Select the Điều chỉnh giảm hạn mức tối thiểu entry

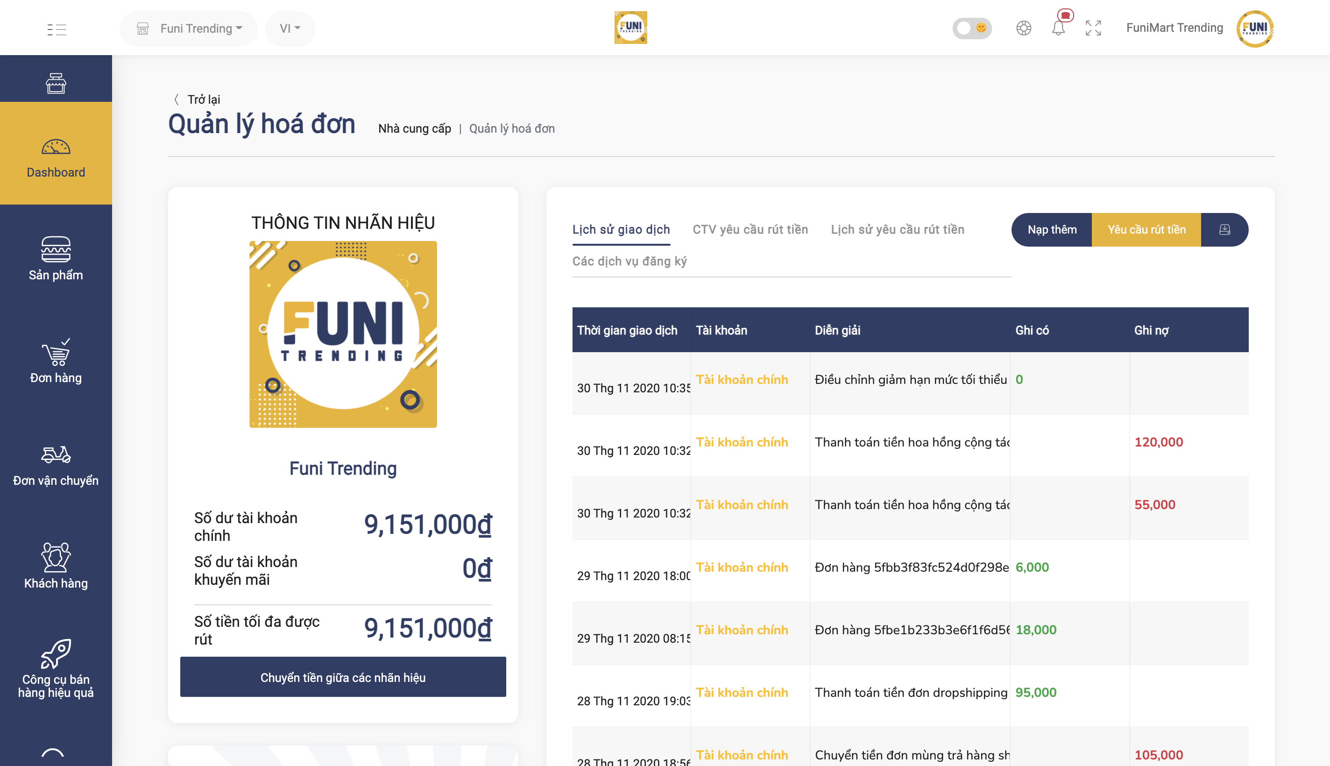click(x=911, y=379)
